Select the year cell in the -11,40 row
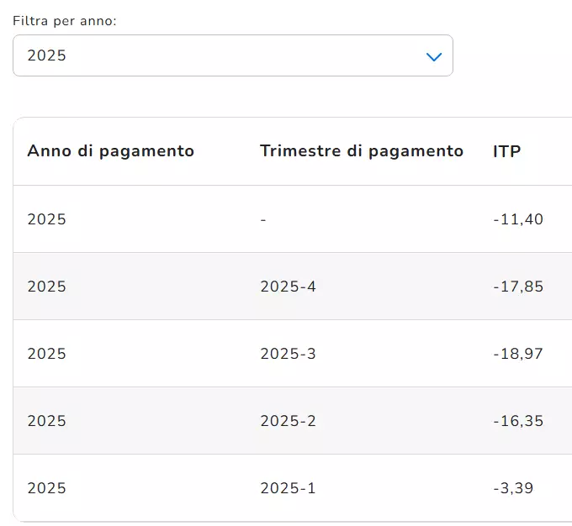572x526 pixels. coord(46,219)
